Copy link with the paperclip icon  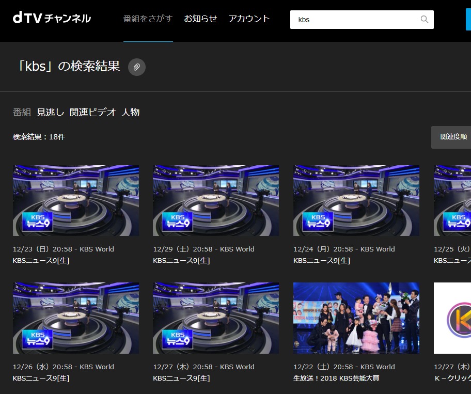(x=137, y=67)
